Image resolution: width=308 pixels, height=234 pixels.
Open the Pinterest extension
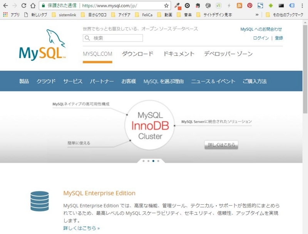[x=249, y=5]
